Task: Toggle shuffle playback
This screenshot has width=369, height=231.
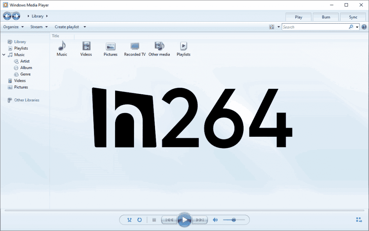Action: pos(129,220)
